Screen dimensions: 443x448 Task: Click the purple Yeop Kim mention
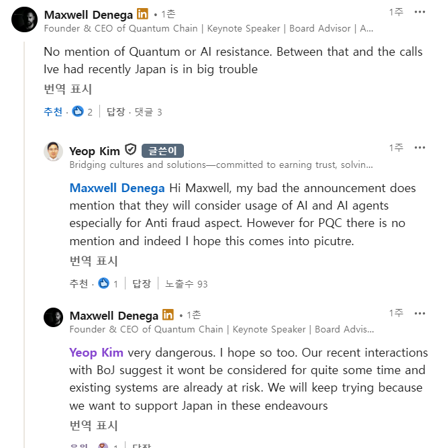pyautogui.click(x=96, y=353)
